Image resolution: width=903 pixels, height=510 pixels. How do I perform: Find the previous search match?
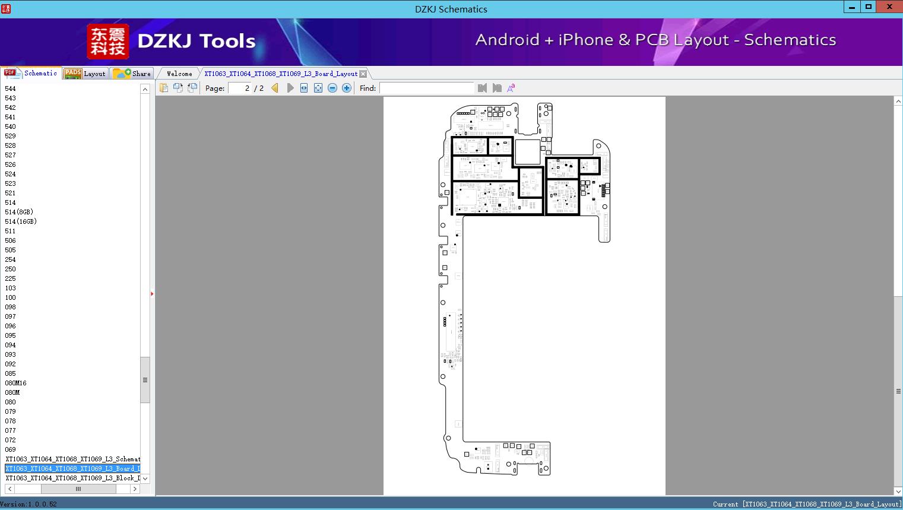click(482, 88)
